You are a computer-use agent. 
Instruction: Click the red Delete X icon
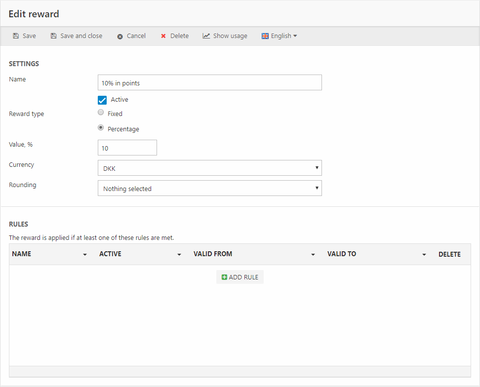point(163,36)
